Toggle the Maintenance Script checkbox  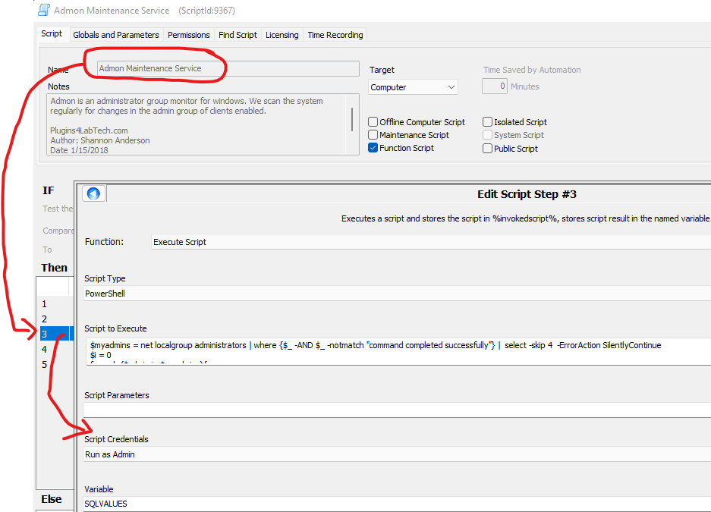point(373,135)
